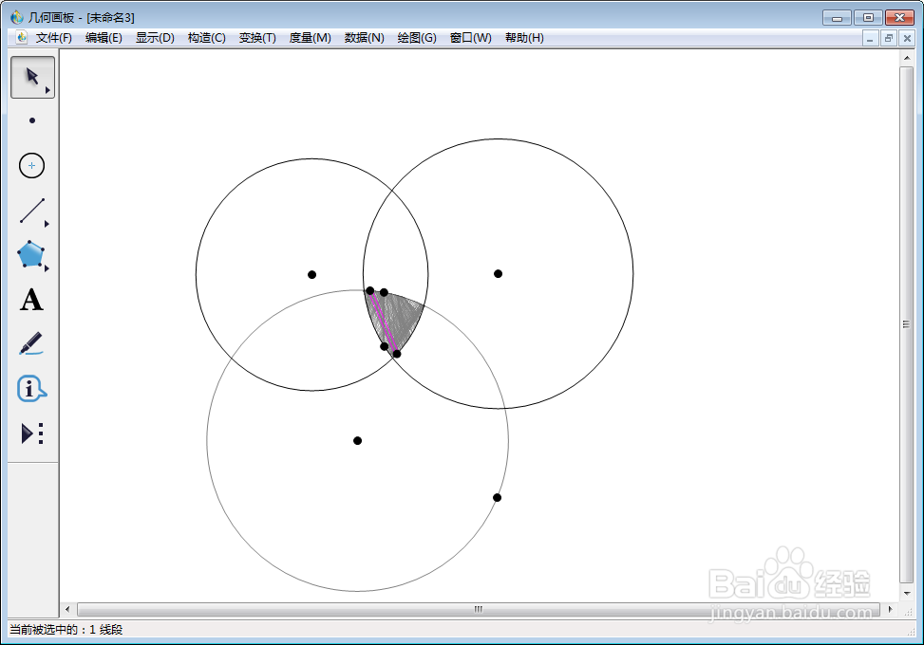Viewport: 924px width, 645px height.
Task: Open the 文件(F) menu
Action: 53,38
